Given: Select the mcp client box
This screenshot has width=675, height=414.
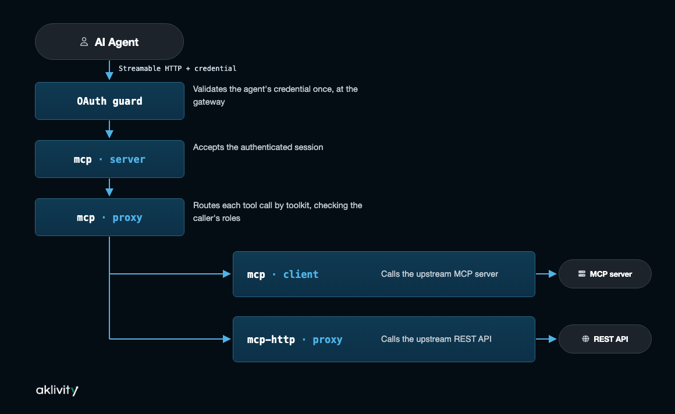Looking at the screenshot, I should [384, 274].
